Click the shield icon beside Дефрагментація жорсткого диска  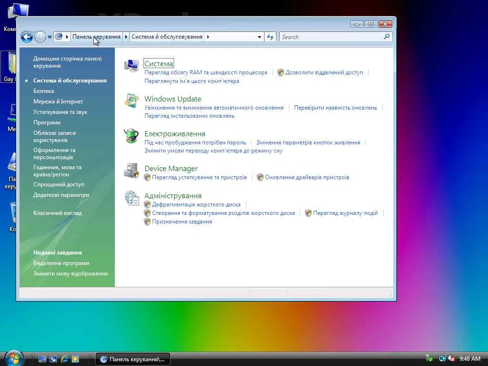147,204
